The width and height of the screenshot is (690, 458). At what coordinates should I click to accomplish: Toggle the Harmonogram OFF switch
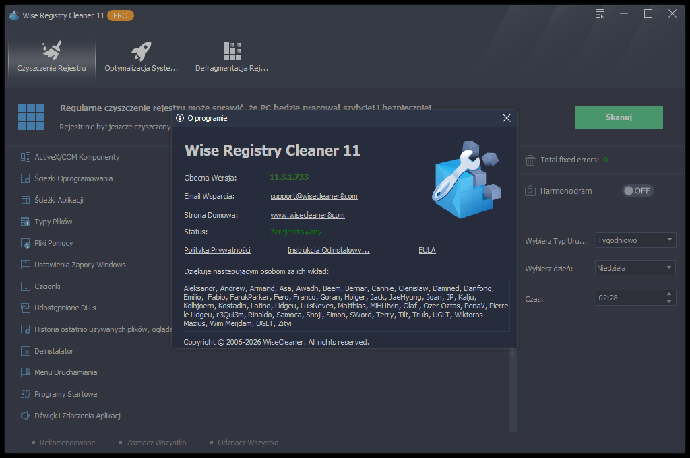point(638,191)
